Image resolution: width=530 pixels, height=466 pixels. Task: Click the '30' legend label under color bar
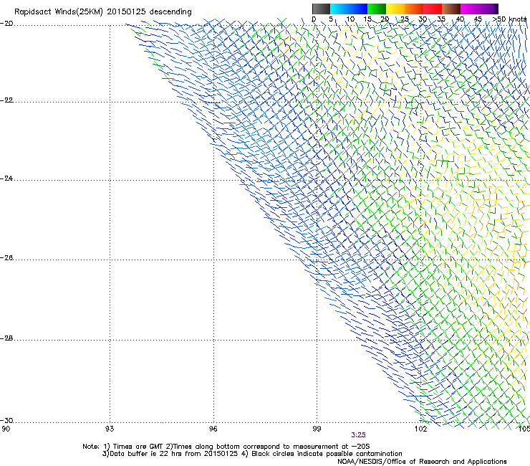point(423,19)
